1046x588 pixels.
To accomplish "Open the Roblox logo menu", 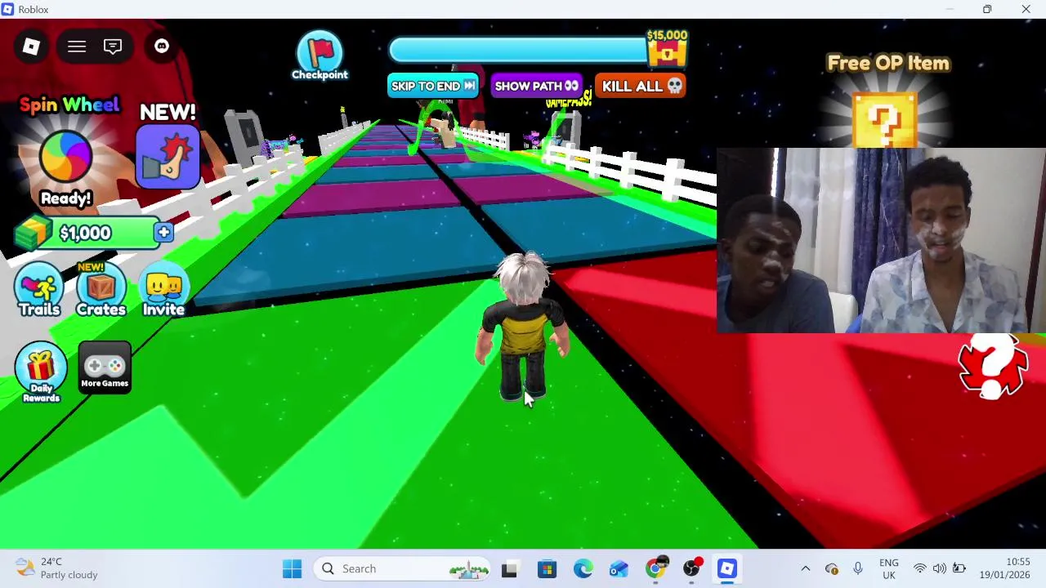I will click(31, 47).
